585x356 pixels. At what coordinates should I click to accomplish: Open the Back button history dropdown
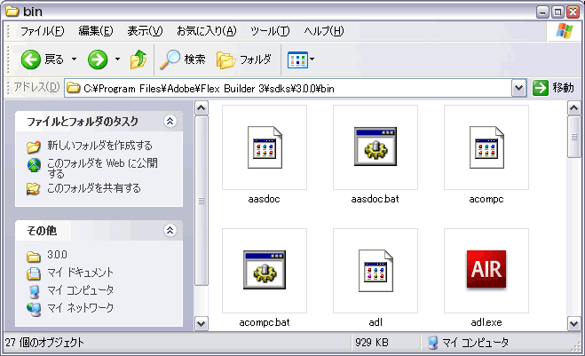[x=74, y=59]
